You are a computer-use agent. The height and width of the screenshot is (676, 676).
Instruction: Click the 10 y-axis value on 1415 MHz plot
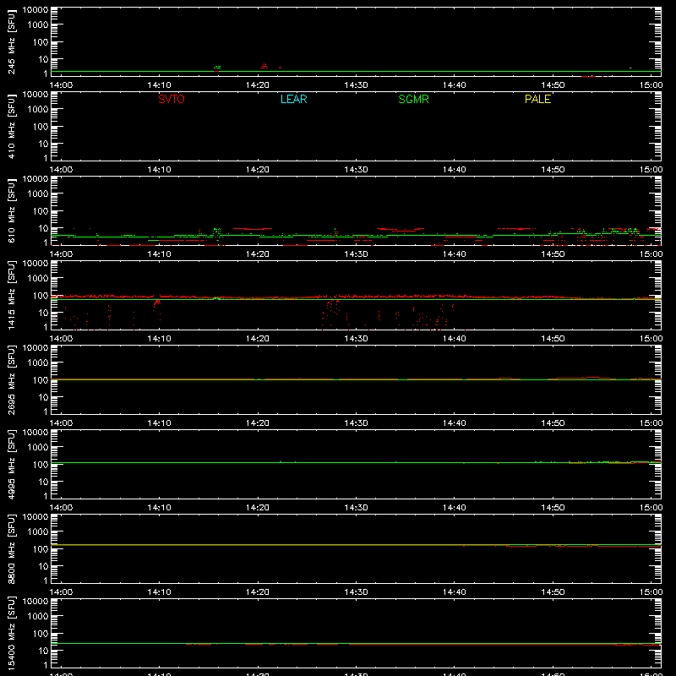(x=43, y=313)
